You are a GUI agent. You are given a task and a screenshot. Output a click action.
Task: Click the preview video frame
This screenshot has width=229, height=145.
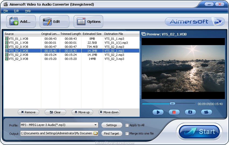point(183,68)
